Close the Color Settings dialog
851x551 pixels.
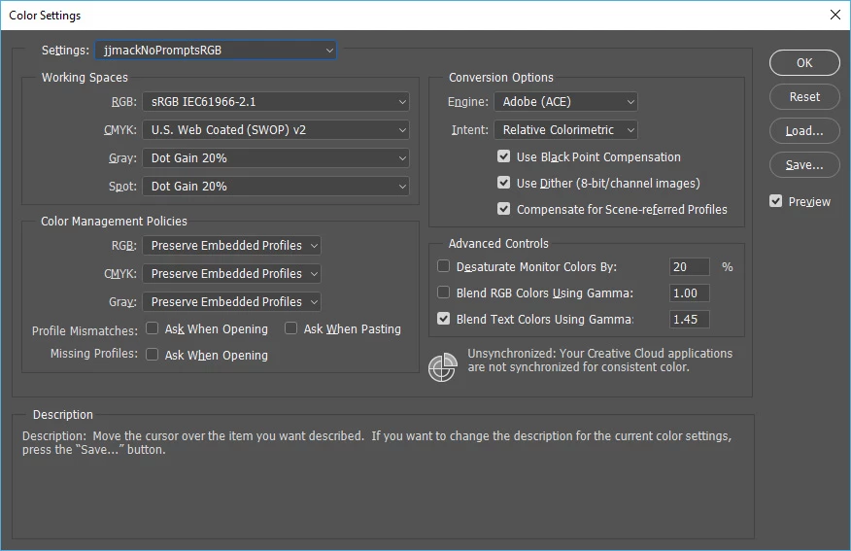point(835,15)
